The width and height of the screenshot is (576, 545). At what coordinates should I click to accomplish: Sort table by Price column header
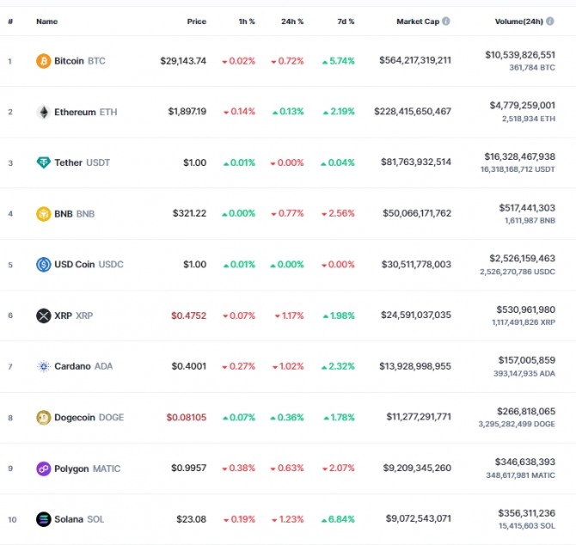(197, 21)
